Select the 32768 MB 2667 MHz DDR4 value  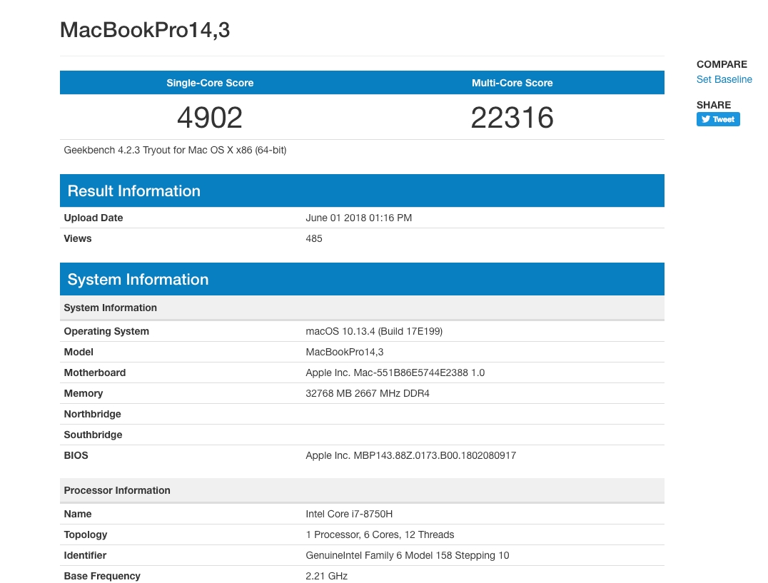click(368, 393)
